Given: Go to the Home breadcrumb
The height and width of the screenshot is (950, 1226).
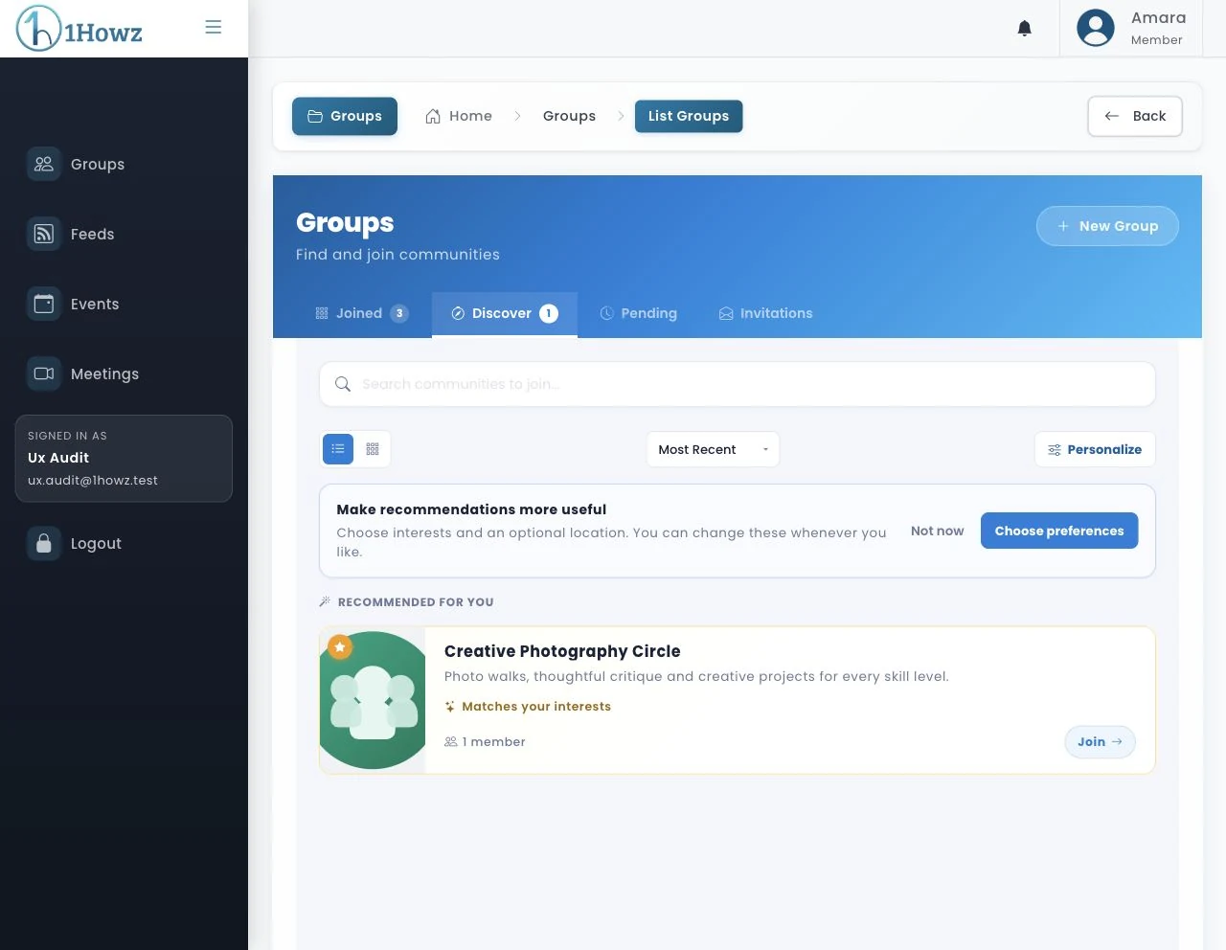Looking at the screenshot, I should (x=459, y=116).
